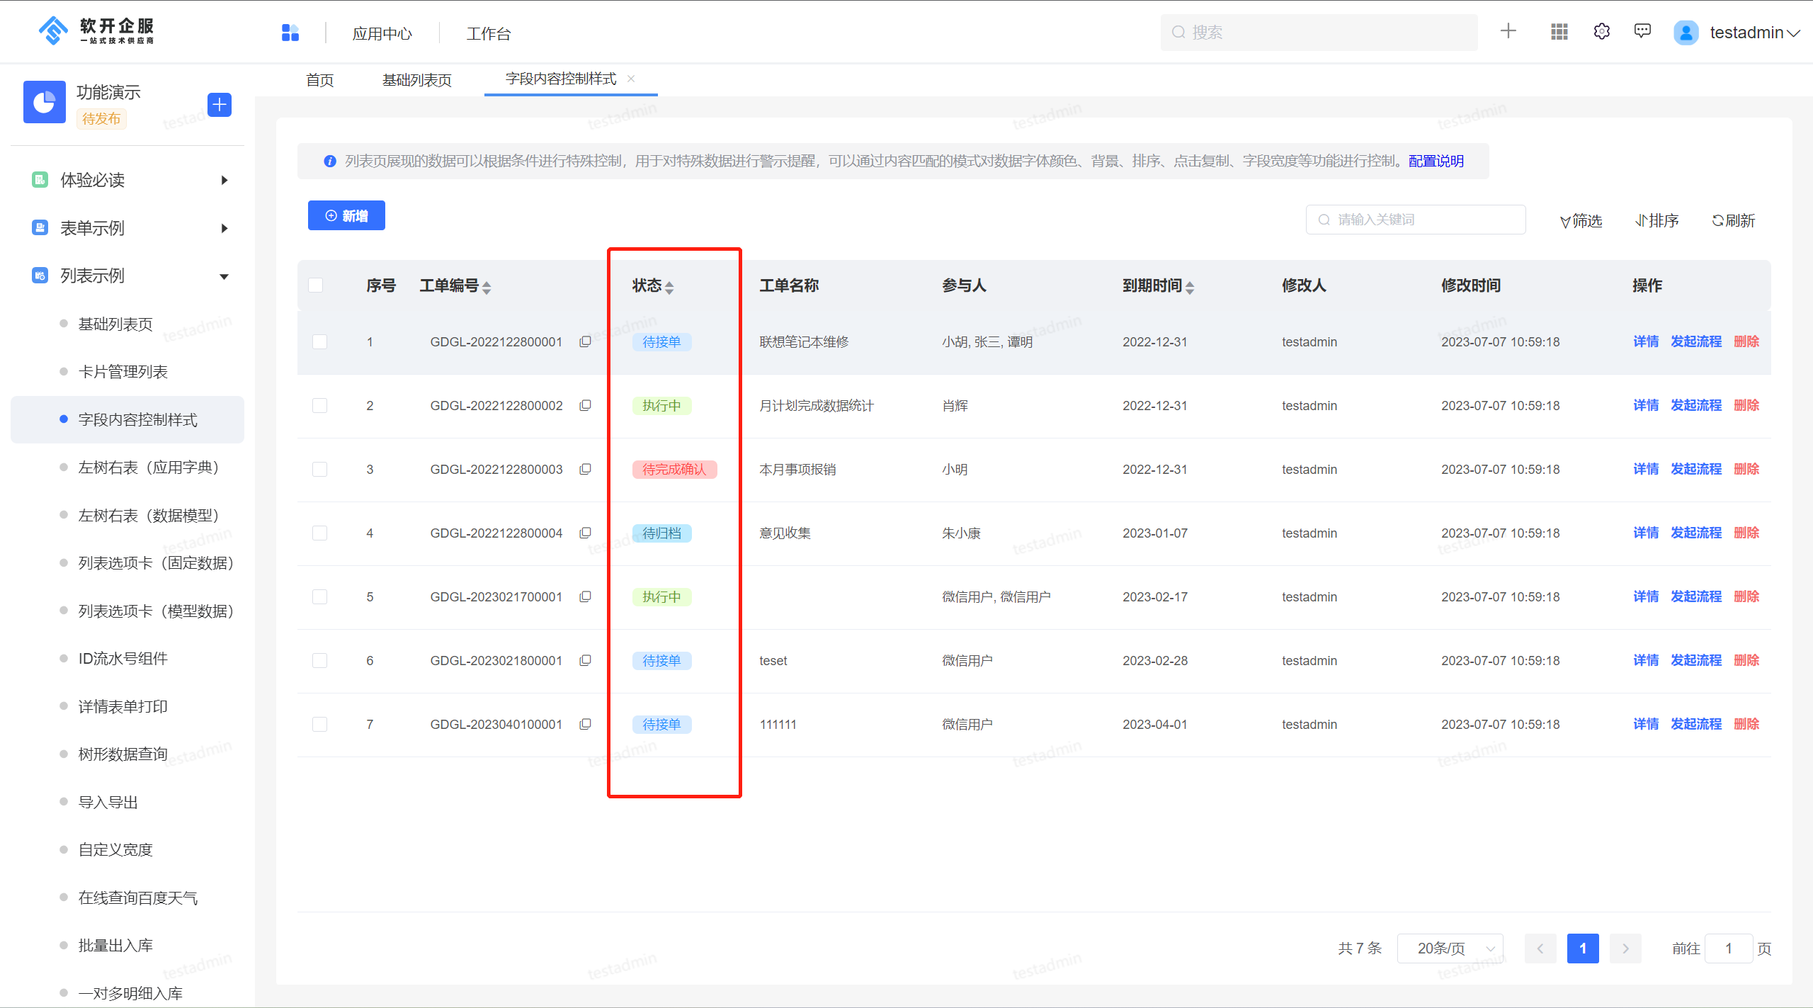Click the refresh (刷新) icon

(x=1732, y=220)
